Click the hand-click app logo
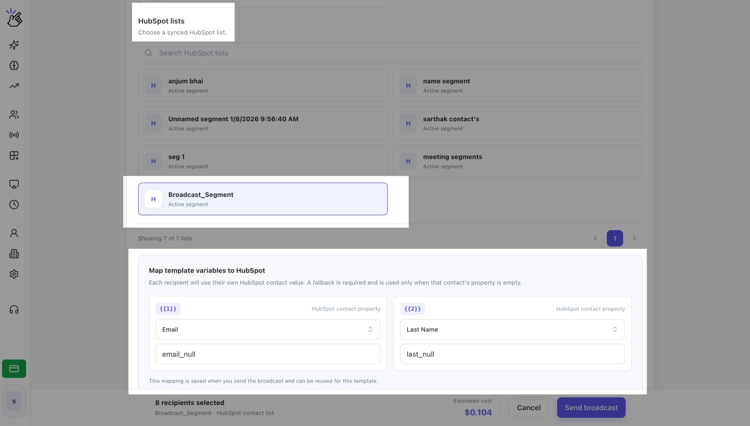Screen dimensions: 750x426 tap(14, 18)
